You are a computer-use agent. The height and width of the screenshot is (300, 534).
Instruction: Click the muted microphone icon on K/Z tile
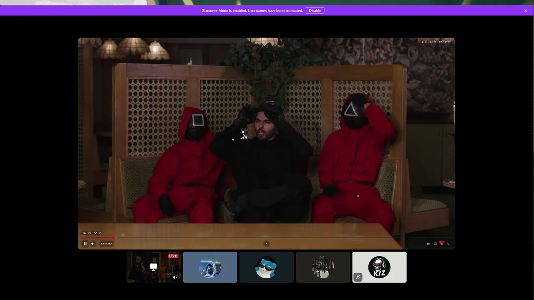click(x=358, y=277)
